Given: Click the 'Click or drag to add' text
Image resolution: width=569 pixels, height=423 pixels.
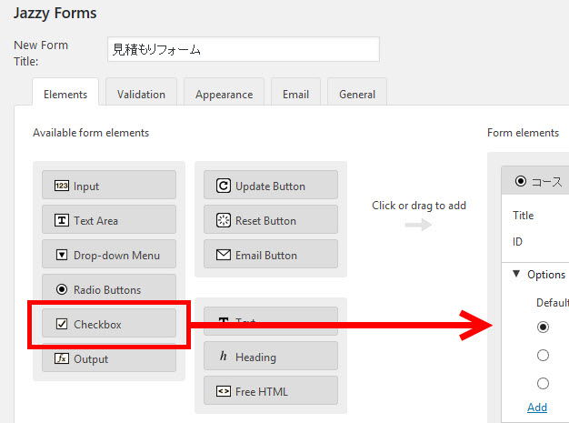Looking at the screenshot, I should click(x=419, y=206).
